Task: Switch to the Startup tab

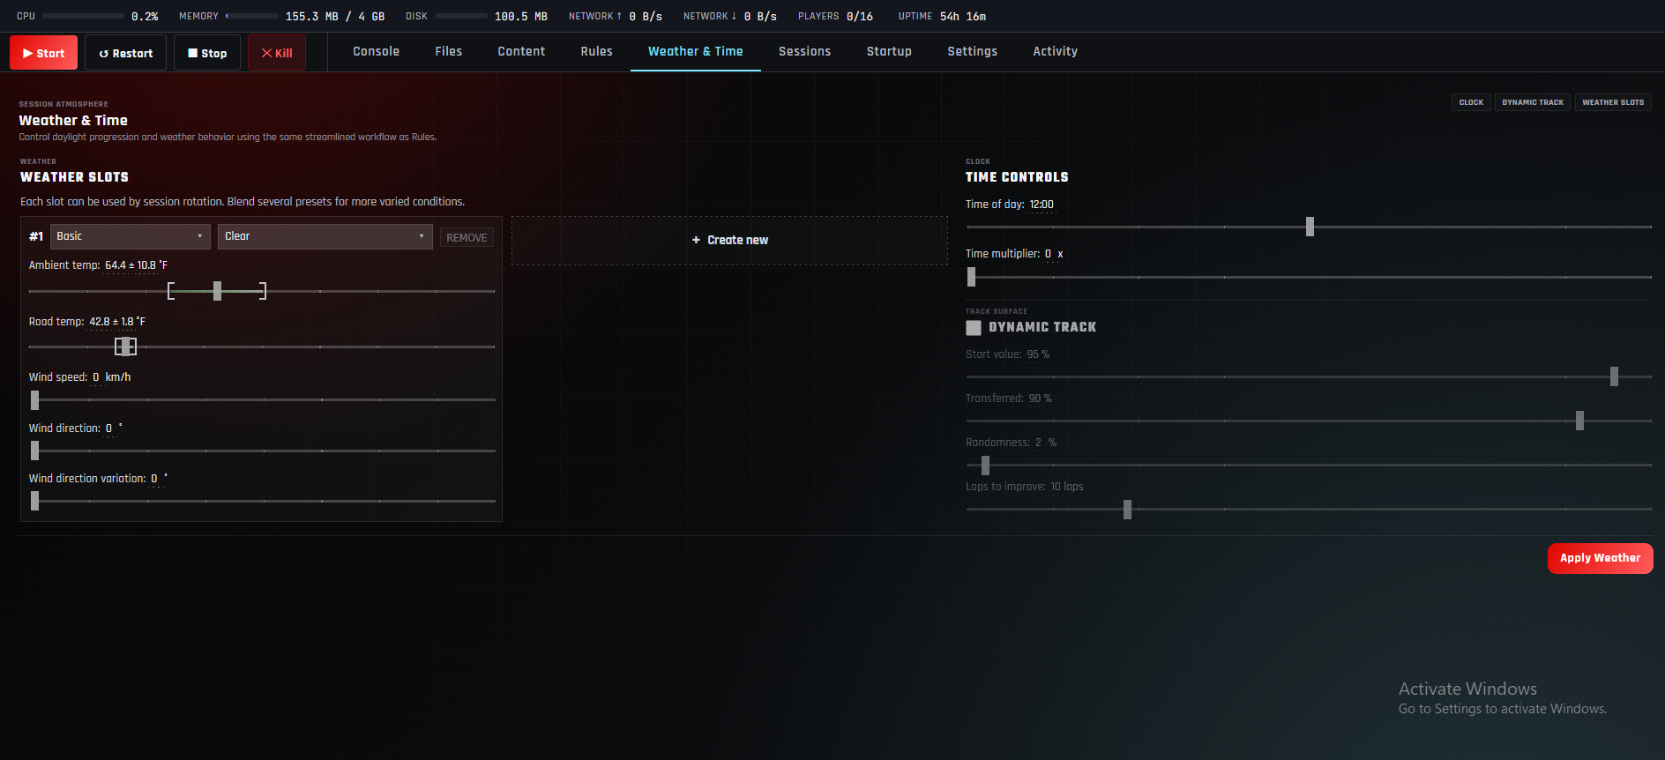Action: coord(889,51)
